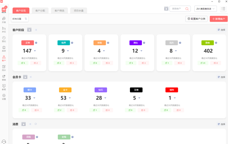228x144 pixels.
Task: Click the red 正常 stage tag
Action: 28,43
